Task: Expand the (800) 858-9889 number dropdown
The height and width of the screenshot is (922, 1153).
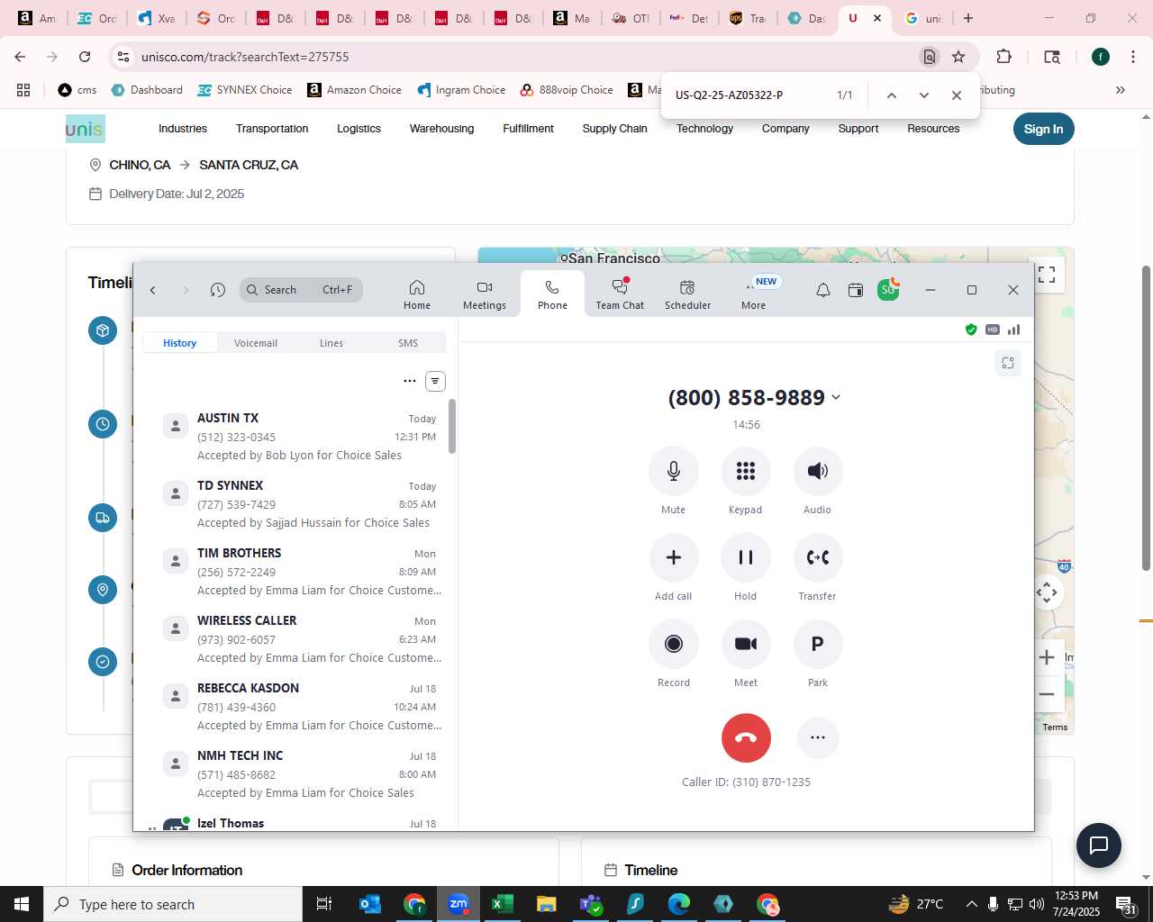Action: (x=836, y=397)
